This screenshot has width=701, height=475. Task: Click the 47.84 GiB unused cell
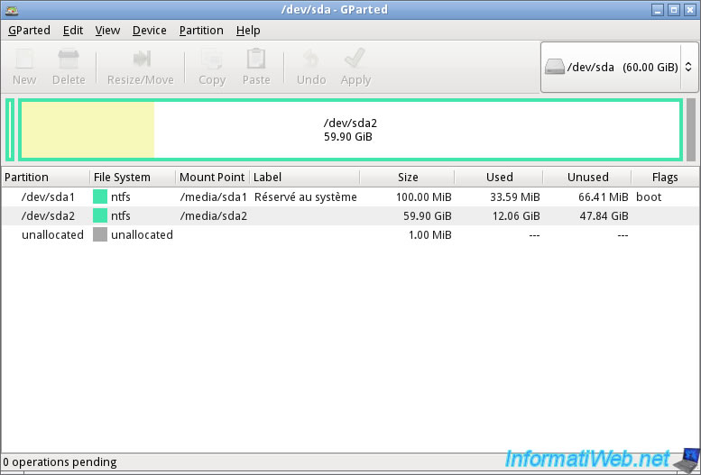pos(604,215)
